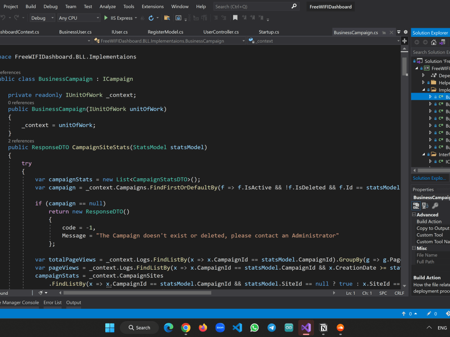Expand the Helpers folder in Solution Explorer
Viewport: 450px width, 337px height.
(x=423, y=83)
